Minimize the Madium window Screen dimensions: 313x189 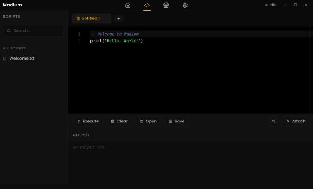[x=285, y=5]
